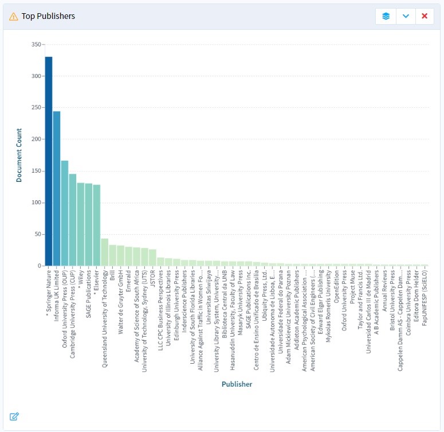
Task: Click the 350 y-axis tick value
Action: pyautogui.click(x=36, y=44)
